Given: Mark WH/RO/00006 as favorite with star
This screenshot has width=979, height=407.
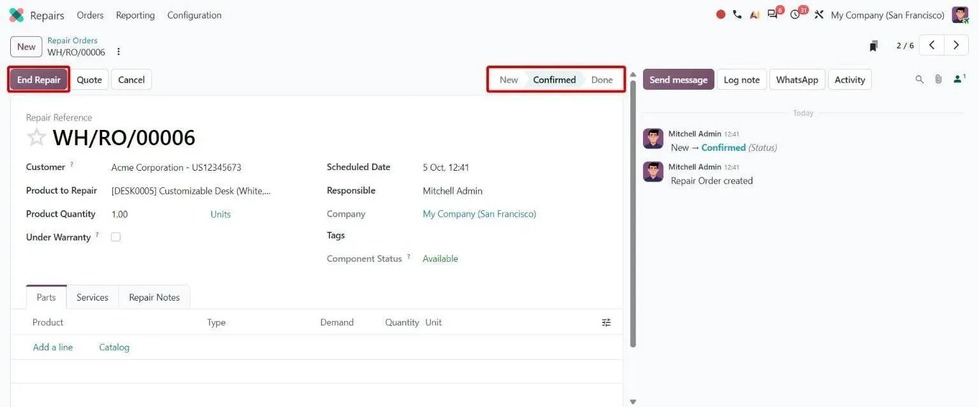Looking at the screenshot, I should tap(36, 138).
